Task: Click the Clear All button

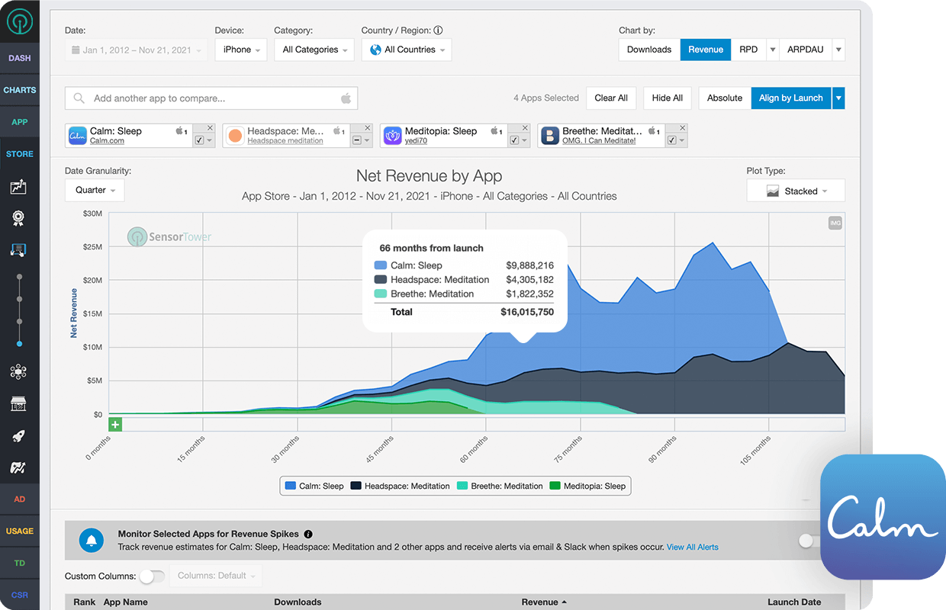Action: pos(611,98)
